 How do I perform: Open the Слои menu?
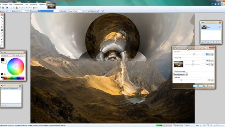pyautogui.click(x=26, y=5)
